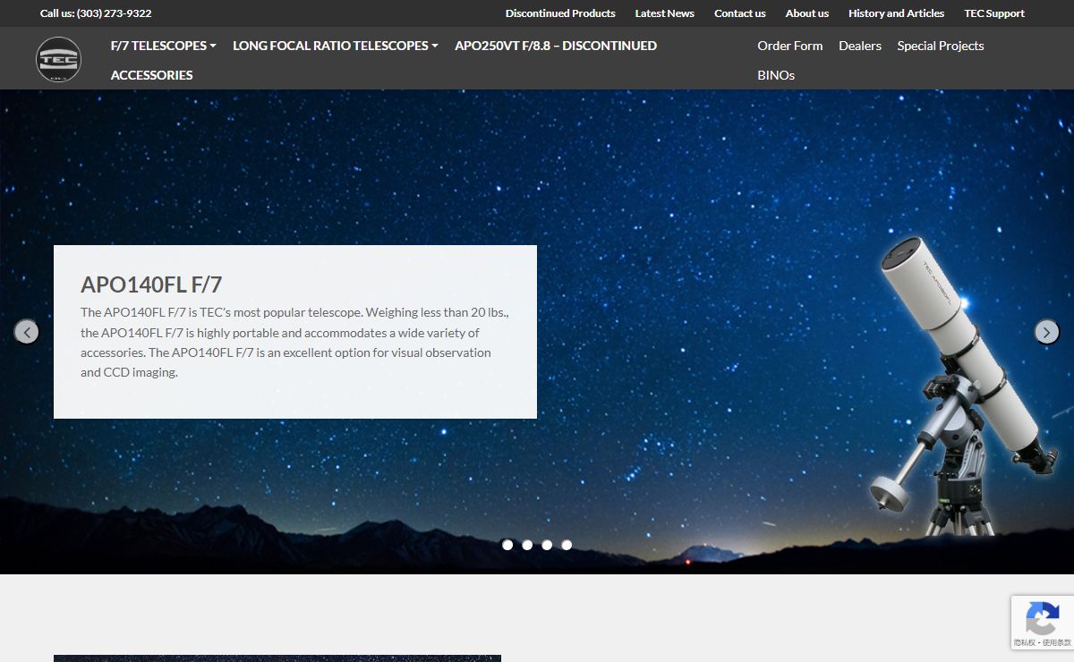
Task: Select the fourth slide indicator dot
Action: tap(567, 545)
